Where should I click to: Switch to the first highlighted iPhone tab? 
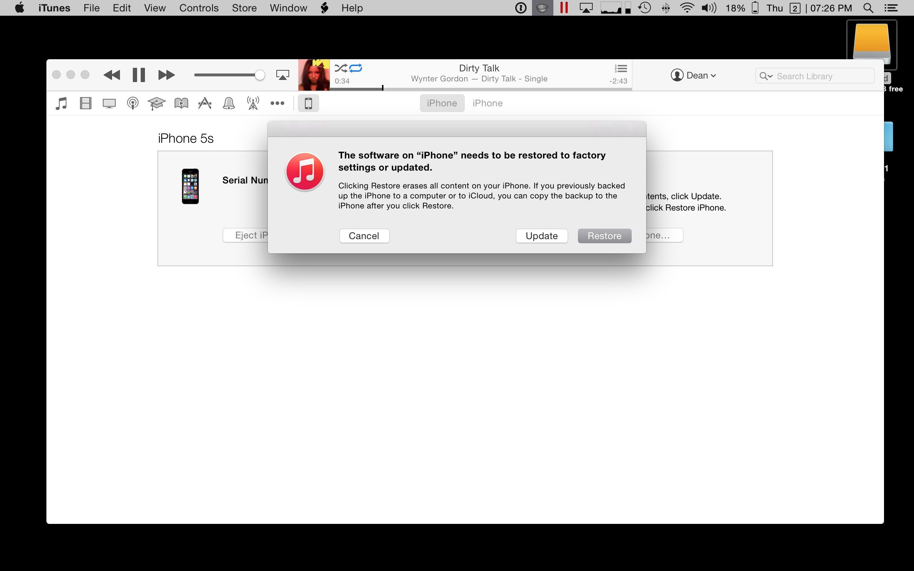442,103
